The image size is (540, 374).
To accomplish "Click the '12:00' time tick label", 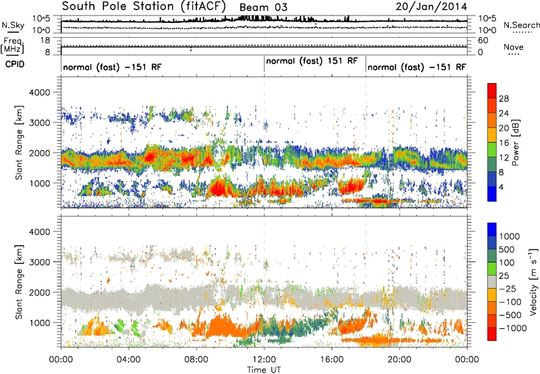I will coord(264,360).
